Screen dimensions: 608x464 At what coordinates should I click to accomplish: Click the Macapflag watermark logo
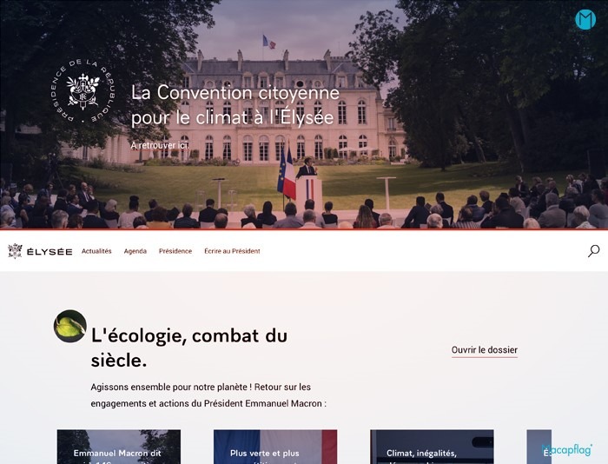point(567,450)
